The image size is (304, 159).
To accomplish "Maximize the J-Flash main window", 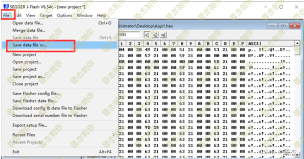I will (x=281, y=7).
